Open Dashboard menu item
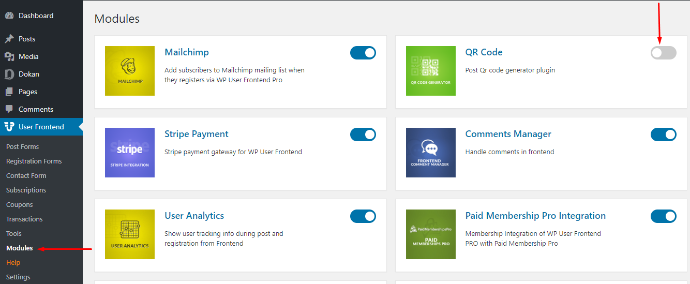This screenshot has height=284, width=690. 41,16
